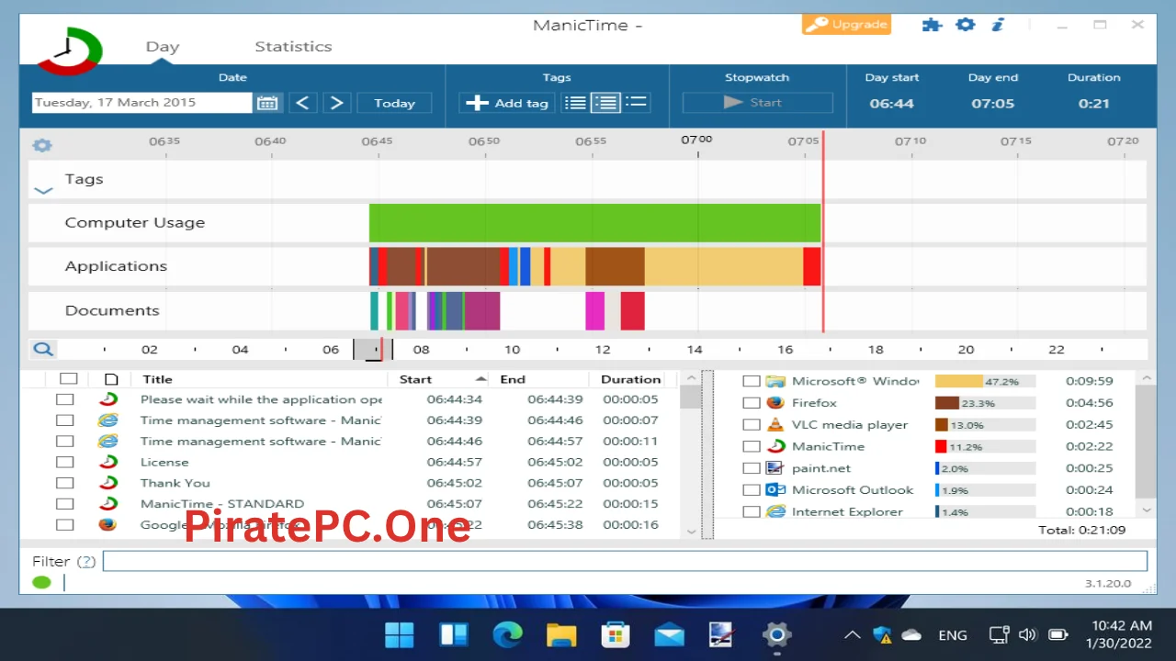The image size is (1176, 661).
Task: Check the ManicTime - STANDARD row checkbox
Action: pos(64,504)
